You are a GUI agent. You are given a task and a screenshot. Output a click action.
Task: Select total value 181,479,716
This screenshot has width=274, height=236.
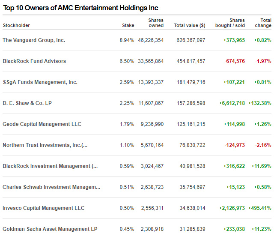click(191, 82)
